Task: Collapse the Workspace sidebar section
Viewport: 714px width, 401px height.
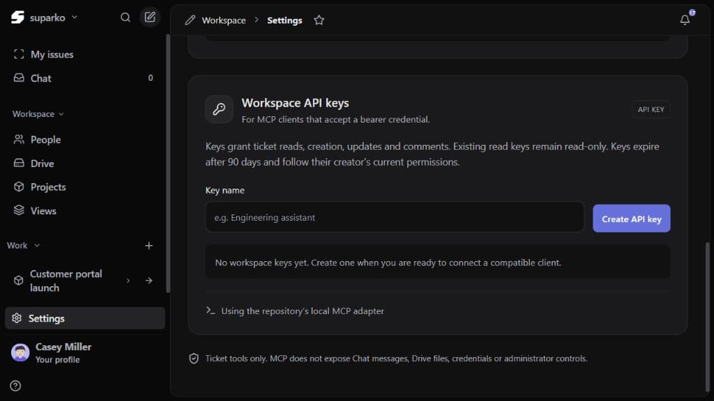Action: 38,113
